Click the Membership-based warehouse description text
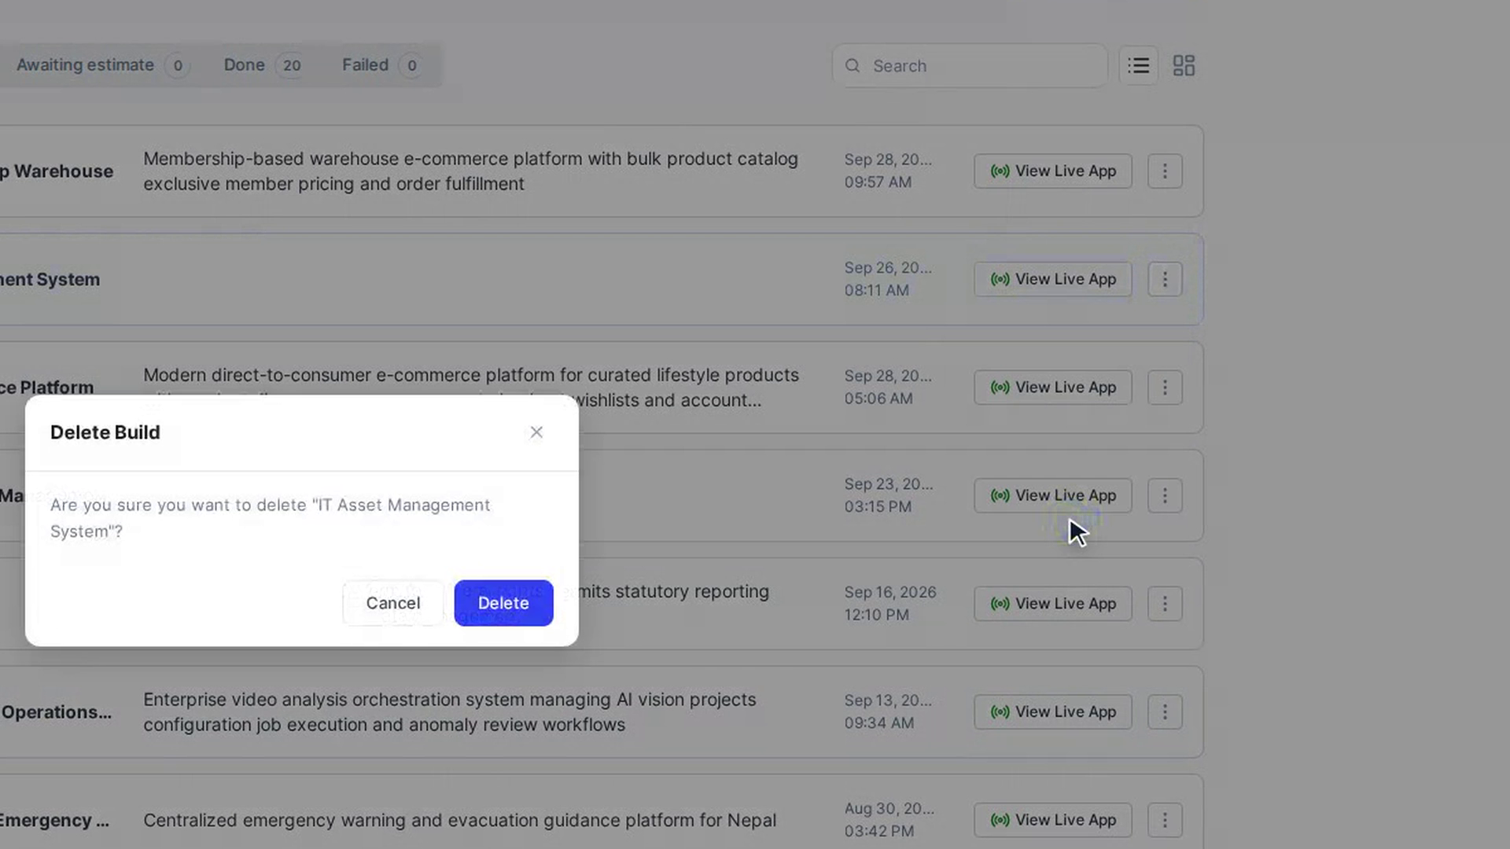The height and width of the screenshot is (849, 1510). (470, 171)
